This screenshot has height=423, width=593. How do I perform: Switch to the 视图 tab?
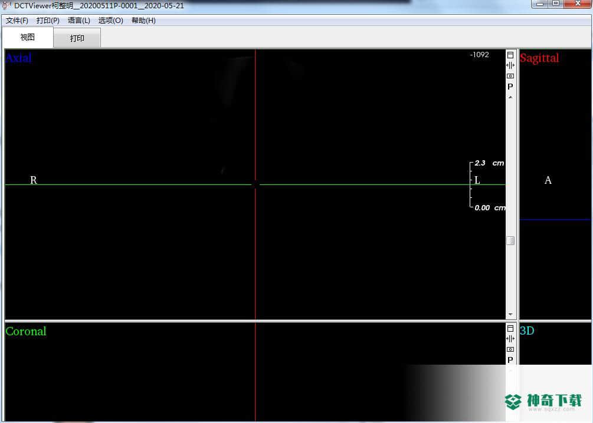28,37
